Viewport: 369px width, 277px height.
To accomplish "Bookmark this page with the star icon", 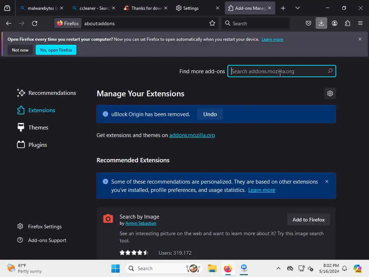I will click(212, 23).
